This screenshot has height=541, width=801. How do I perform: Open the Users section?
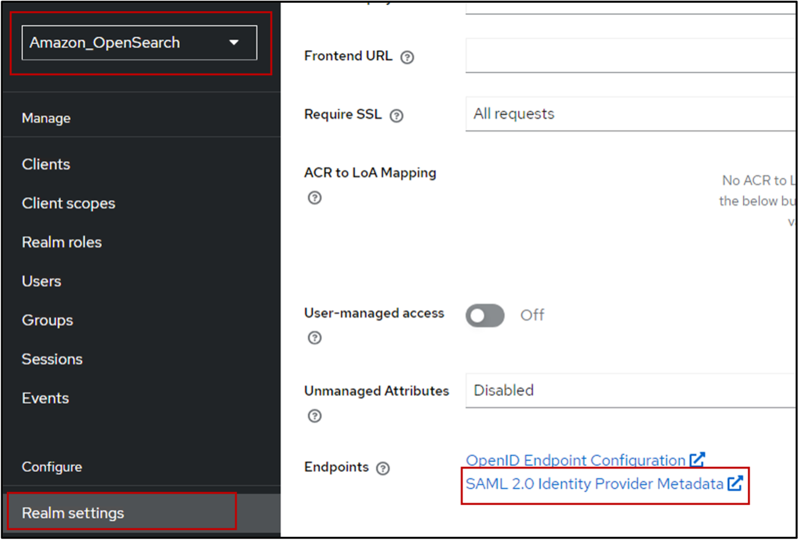click(x=42, y=281)
